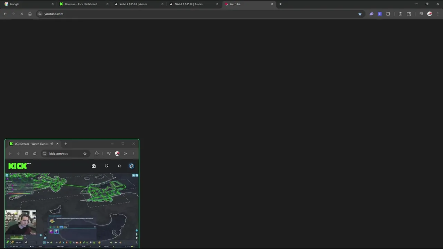The image size is (443, 249).
Task: View site information for youtube.com
Action: [x=40, y=14]
